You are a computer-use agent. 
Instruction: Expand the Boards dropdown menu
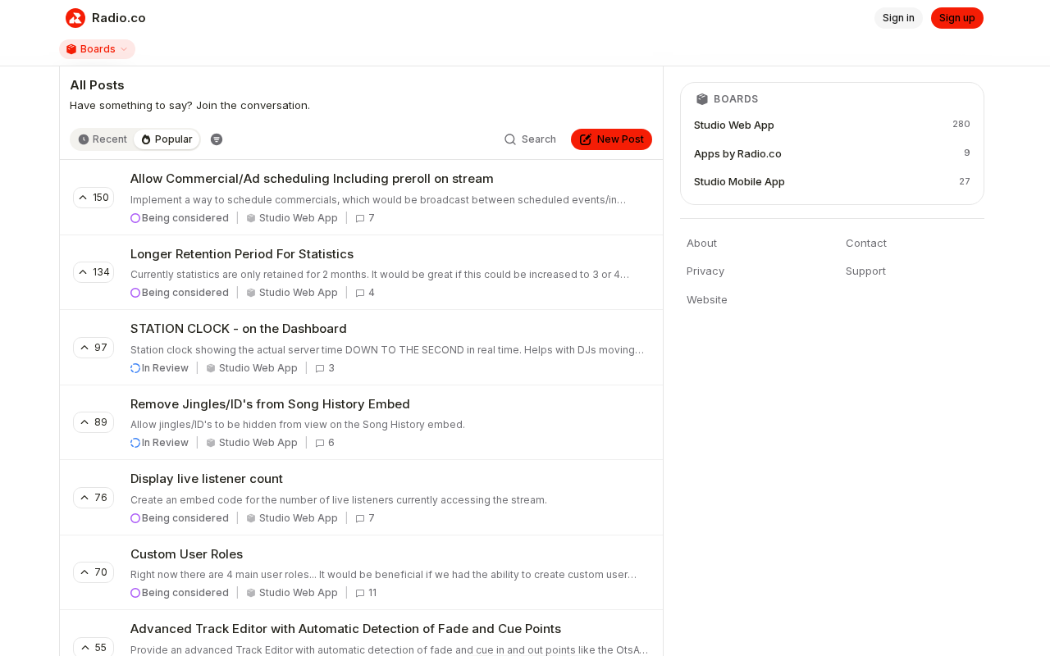[x=97, y=49]
